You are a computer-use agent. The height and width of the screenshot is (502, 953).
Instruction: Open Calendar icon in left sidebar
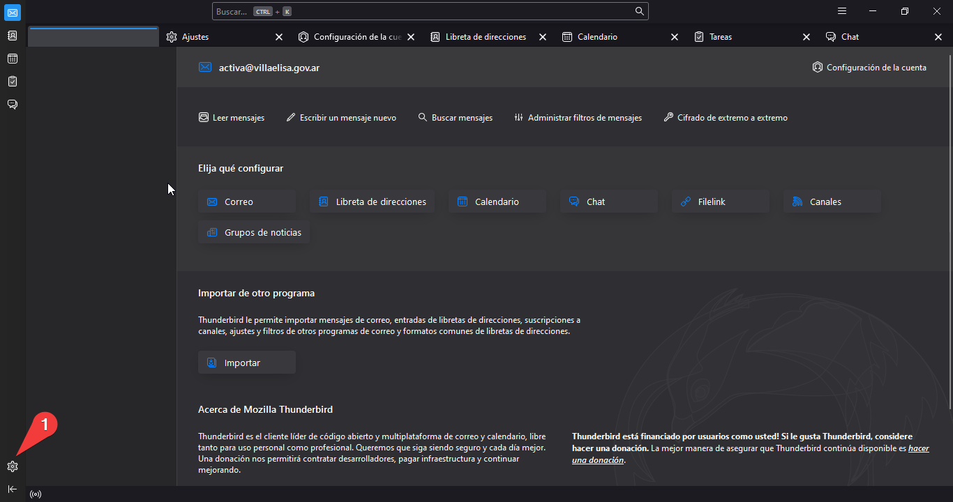[13, 59]
